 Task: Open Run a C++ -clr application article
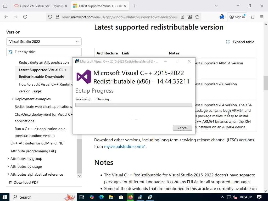pyautogui.click(x=40, y=132)
